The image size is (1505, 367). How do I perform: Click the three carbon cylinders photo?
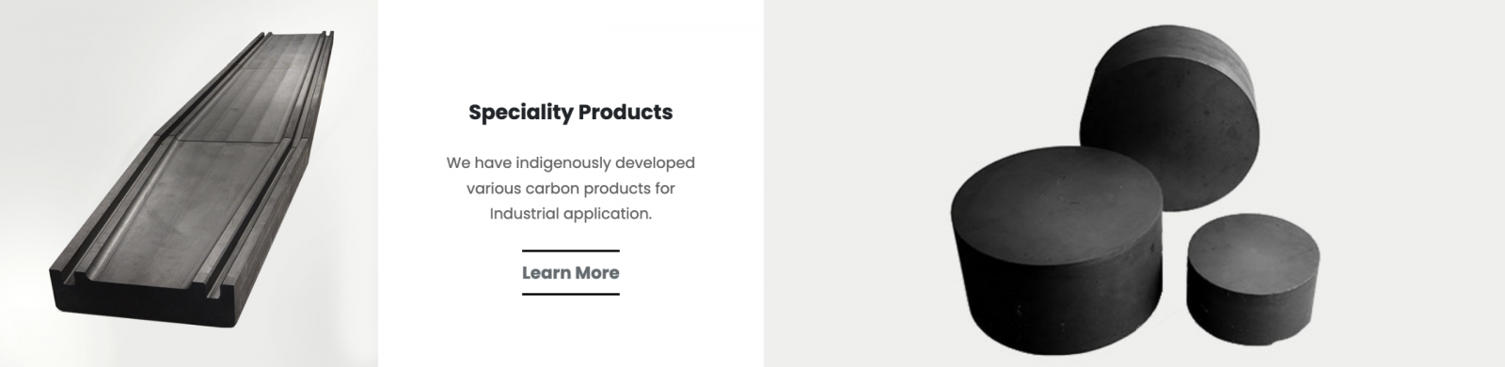pyautogui.click(x=1134, y=183)
